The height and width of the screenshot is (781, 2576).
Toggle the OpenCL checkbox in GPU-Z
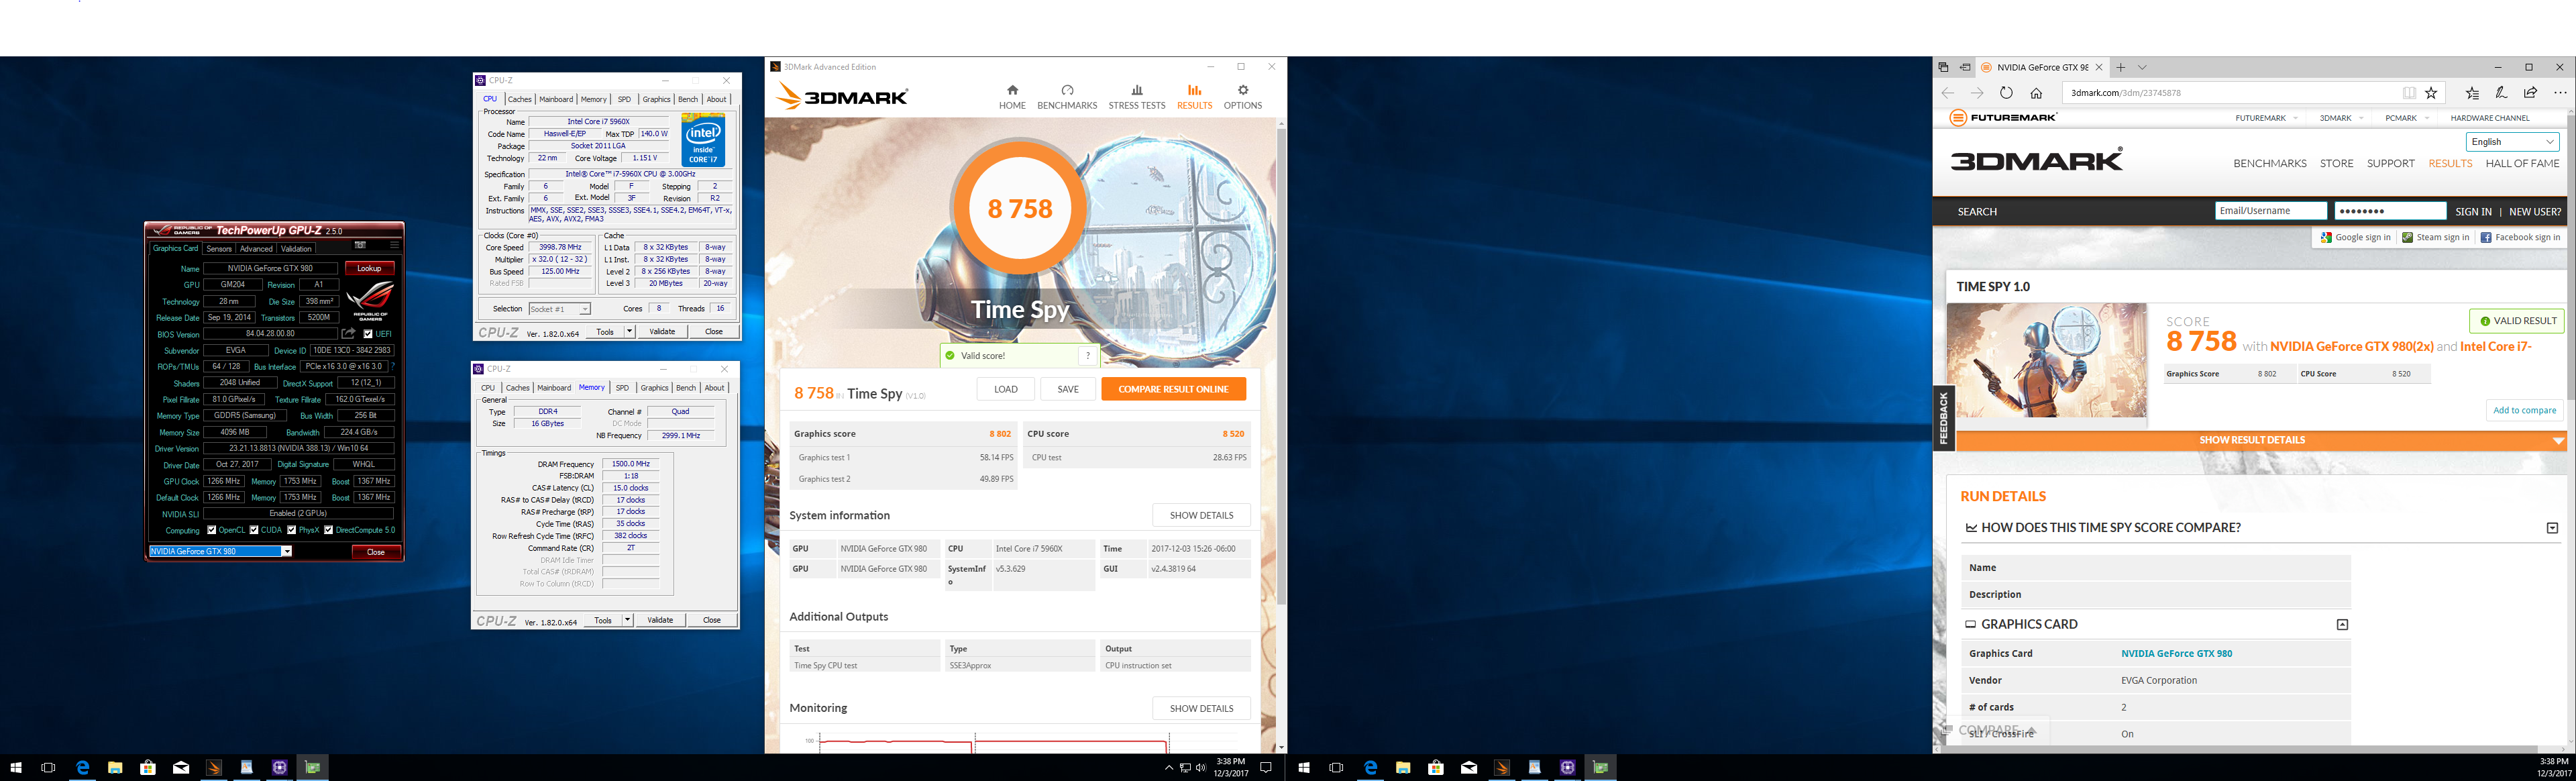(211, 530)
